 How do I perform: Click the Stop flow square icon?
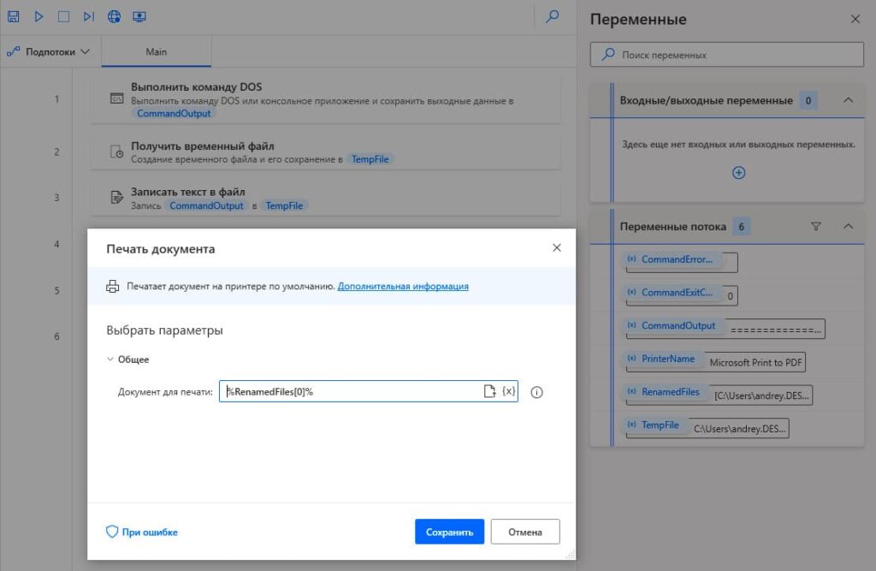coord(64,16)
